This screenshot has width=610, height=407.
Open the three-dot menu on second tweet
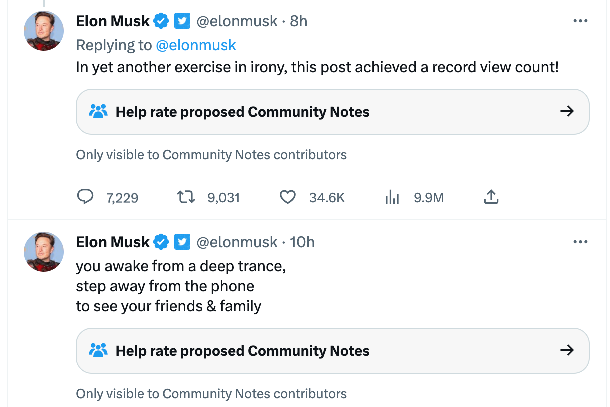[580, 242]
